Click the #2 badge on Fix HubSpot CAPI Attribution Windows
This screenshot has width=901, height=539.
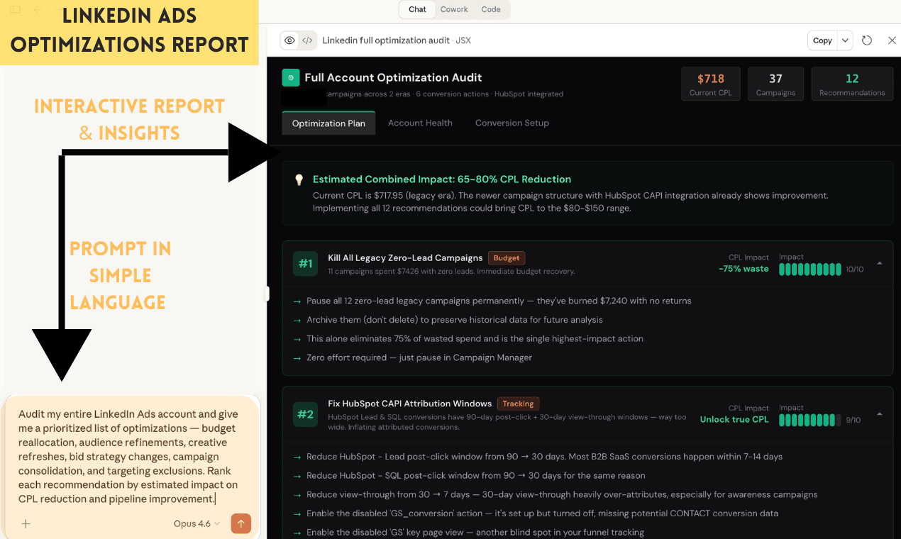click(x=305, y=415)
